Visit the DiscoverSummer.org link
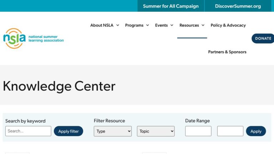This screenshot has height=154, width=274. pyautogui.click(x=238, y=6)
